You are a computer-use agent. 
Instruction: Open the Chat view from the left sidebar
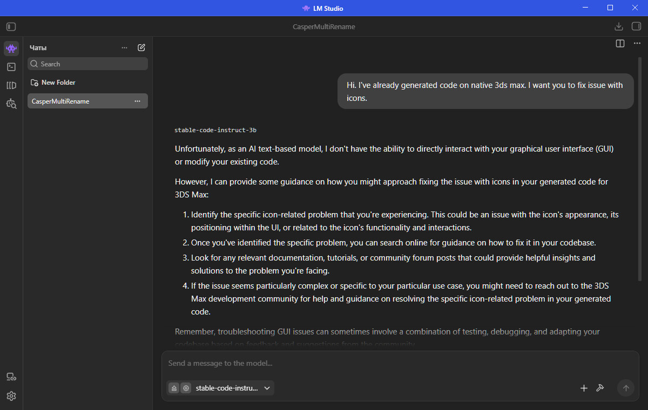pos(11,49)
